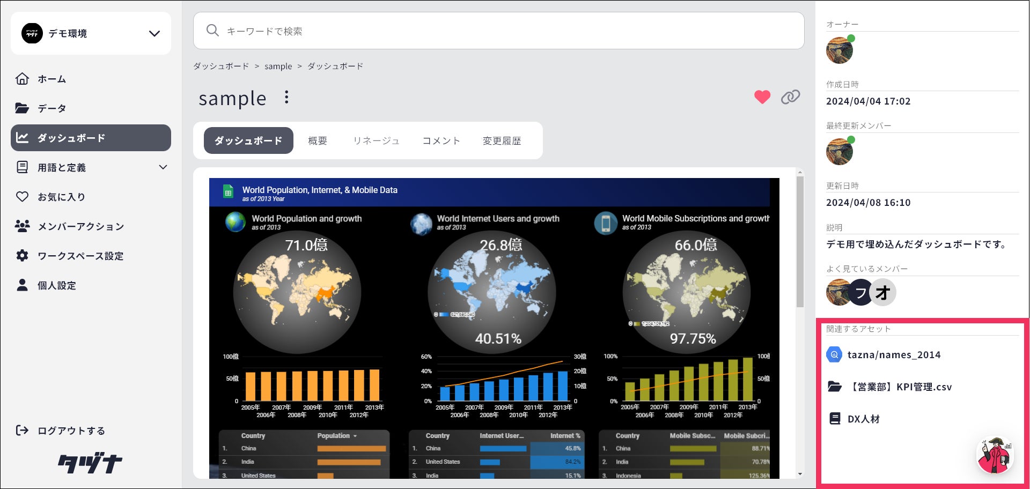The width and height of the screenshot is (1030, 489).
Task: Open related asset tazna/names_2014
Action: click(894, 354)
